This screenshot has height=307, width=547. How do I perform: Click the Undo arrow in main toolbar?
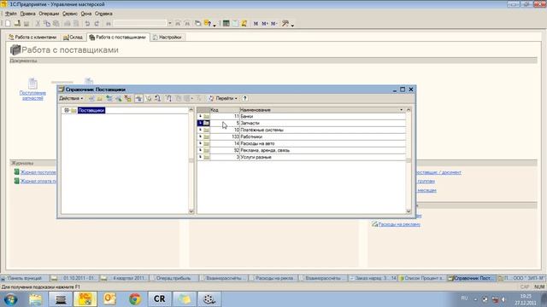pos(87,23)
